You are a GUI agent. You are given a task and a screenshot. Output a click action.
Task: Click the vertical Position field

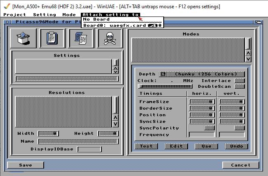(x=232, y=115)
